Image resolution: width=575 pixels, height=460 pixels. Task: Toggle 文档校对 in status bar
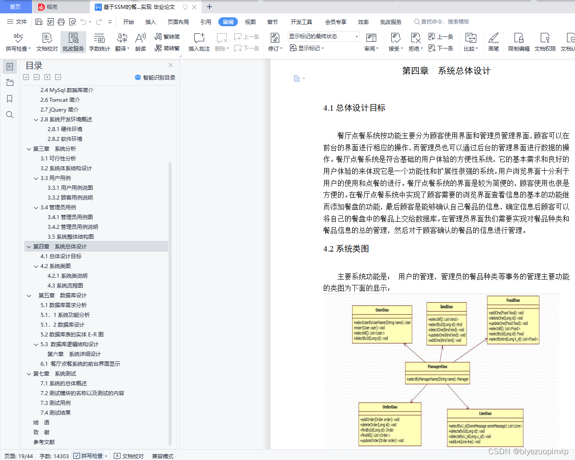click(129, 456)
